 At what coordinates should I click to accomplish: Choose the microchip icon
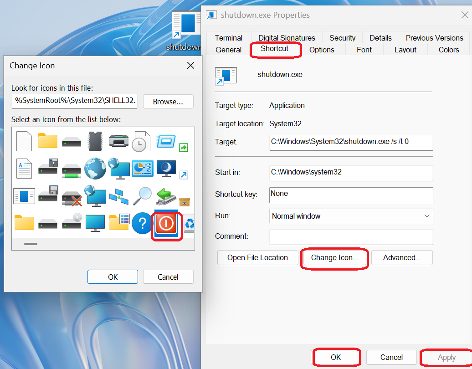tap(95, 141)
